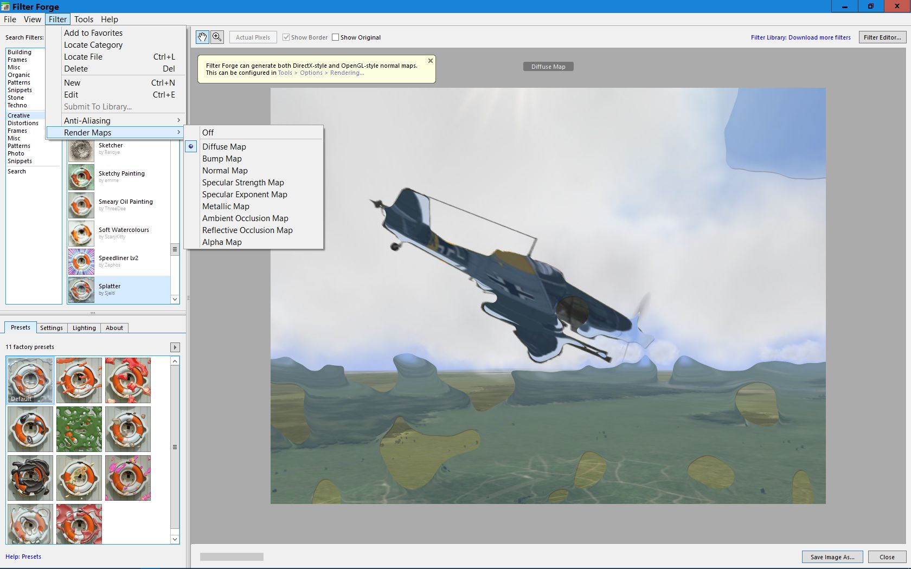Close the open Filter menu
Screen dimensions: 911x569
[57, 20]
